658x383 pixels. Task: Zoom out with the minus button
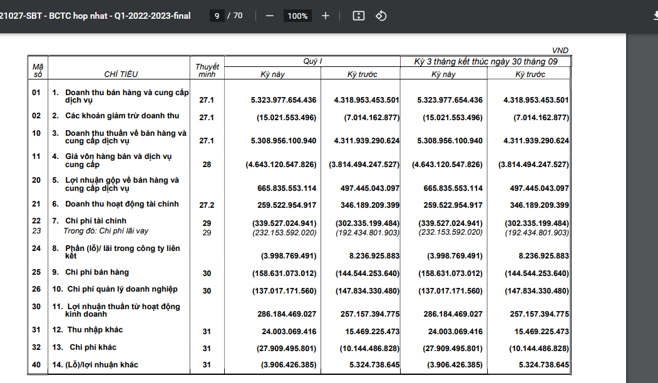tap(270, 16)
